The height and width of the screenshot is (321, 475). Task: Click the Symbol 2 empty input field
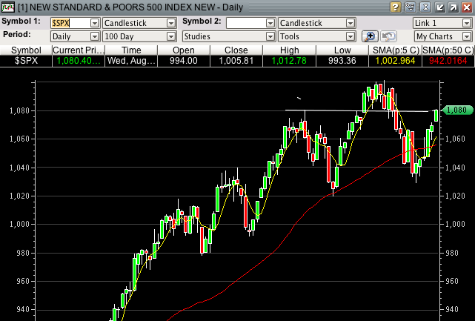tap(246, 23)
